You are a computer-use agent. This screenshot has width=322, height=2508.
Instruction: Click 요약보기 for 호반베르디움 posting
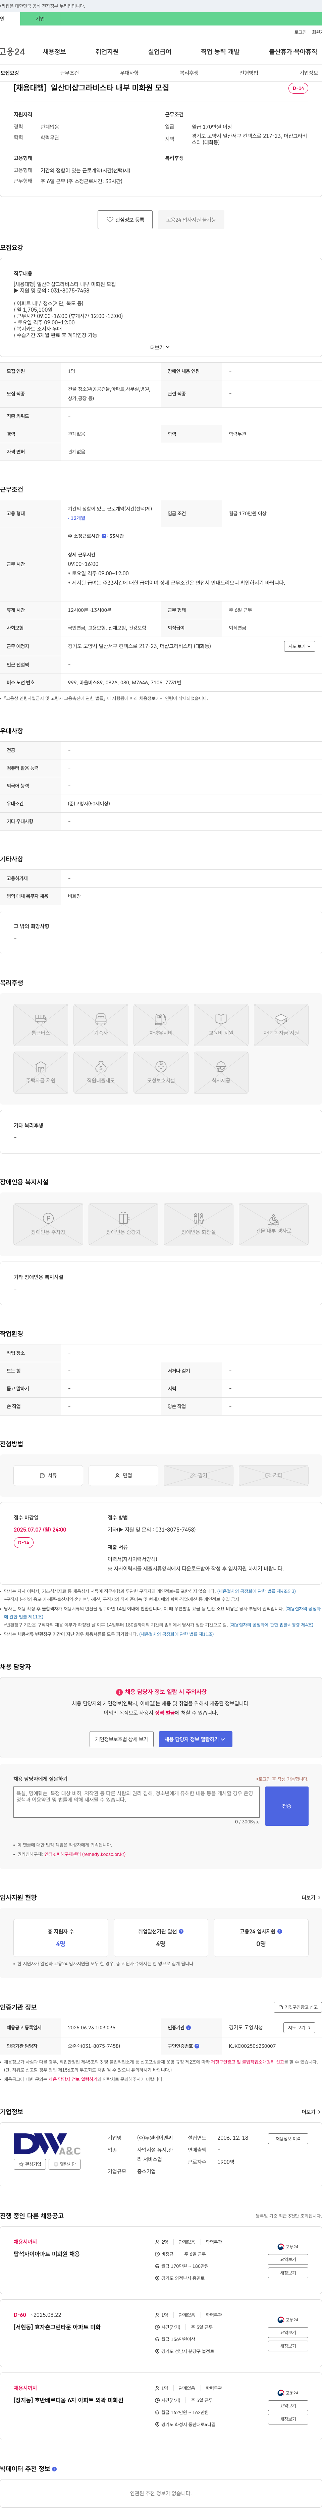point(288,2406)
